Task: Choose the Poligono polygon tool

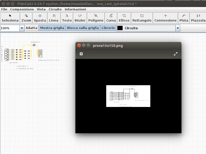Action: click(x=96, y=18)
